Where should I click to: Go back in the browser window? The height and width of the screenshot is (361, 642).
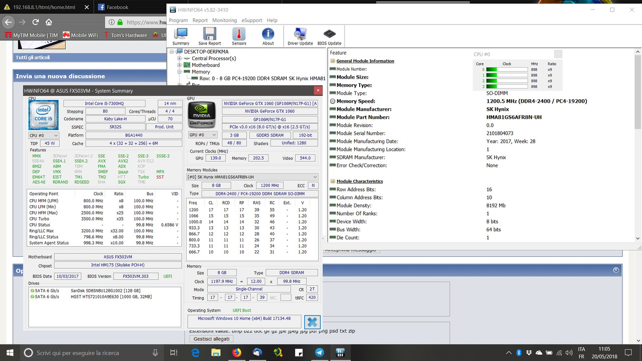(x=8, y=22)
